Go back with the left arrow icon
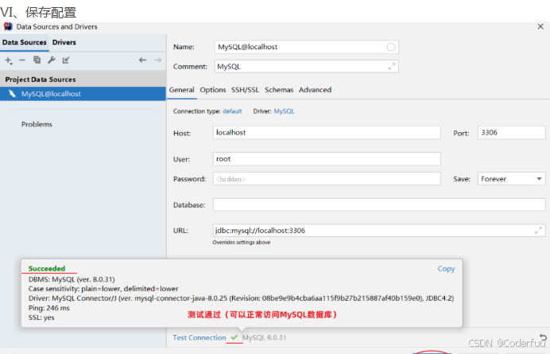Screen dimensions: 550x354 coord(142,60)
